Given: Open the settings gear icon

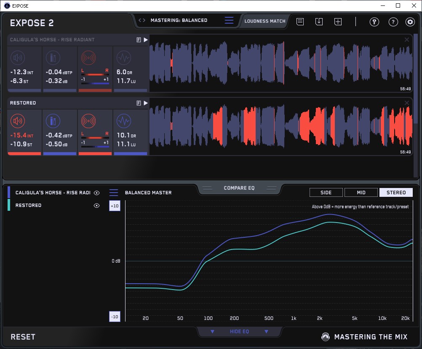Looking at the screenshot, I should click(x=410, y=22).
